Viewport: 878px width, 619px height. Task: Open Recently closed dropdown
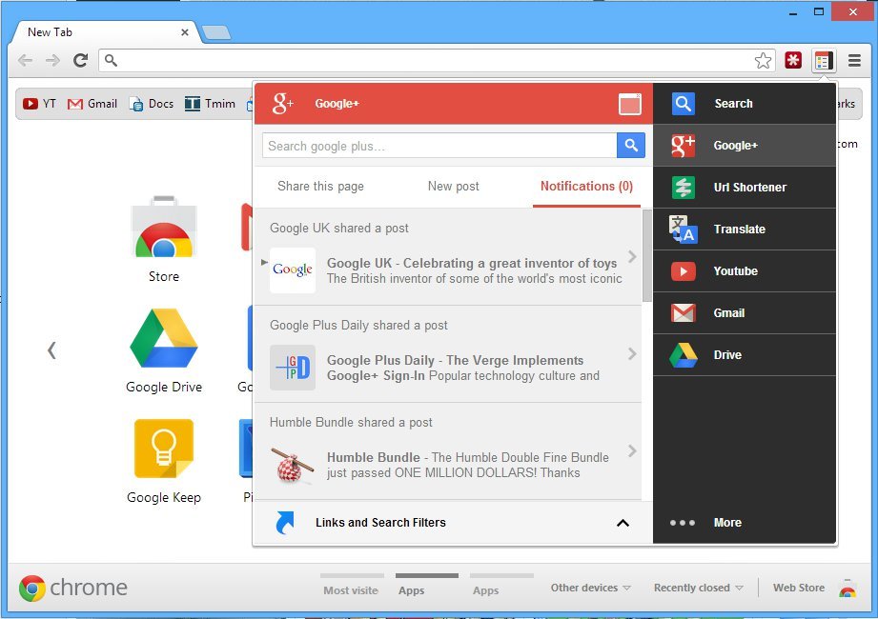pos(698,588)
